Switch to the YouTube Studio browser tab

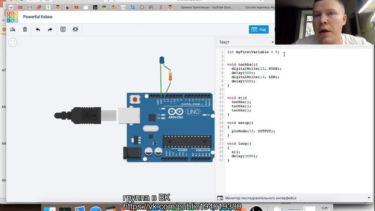(x=206, y=8)
